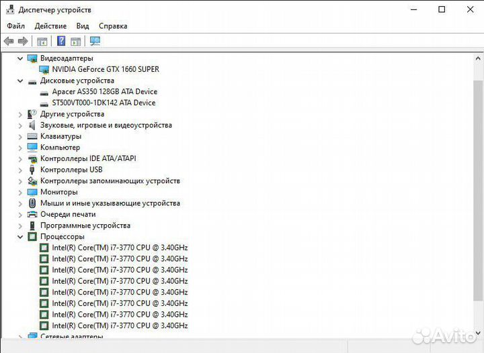This screenshot has width=484, height=353.
Task: Expand the Контроллеры USB category
Action: coord(20,170)
